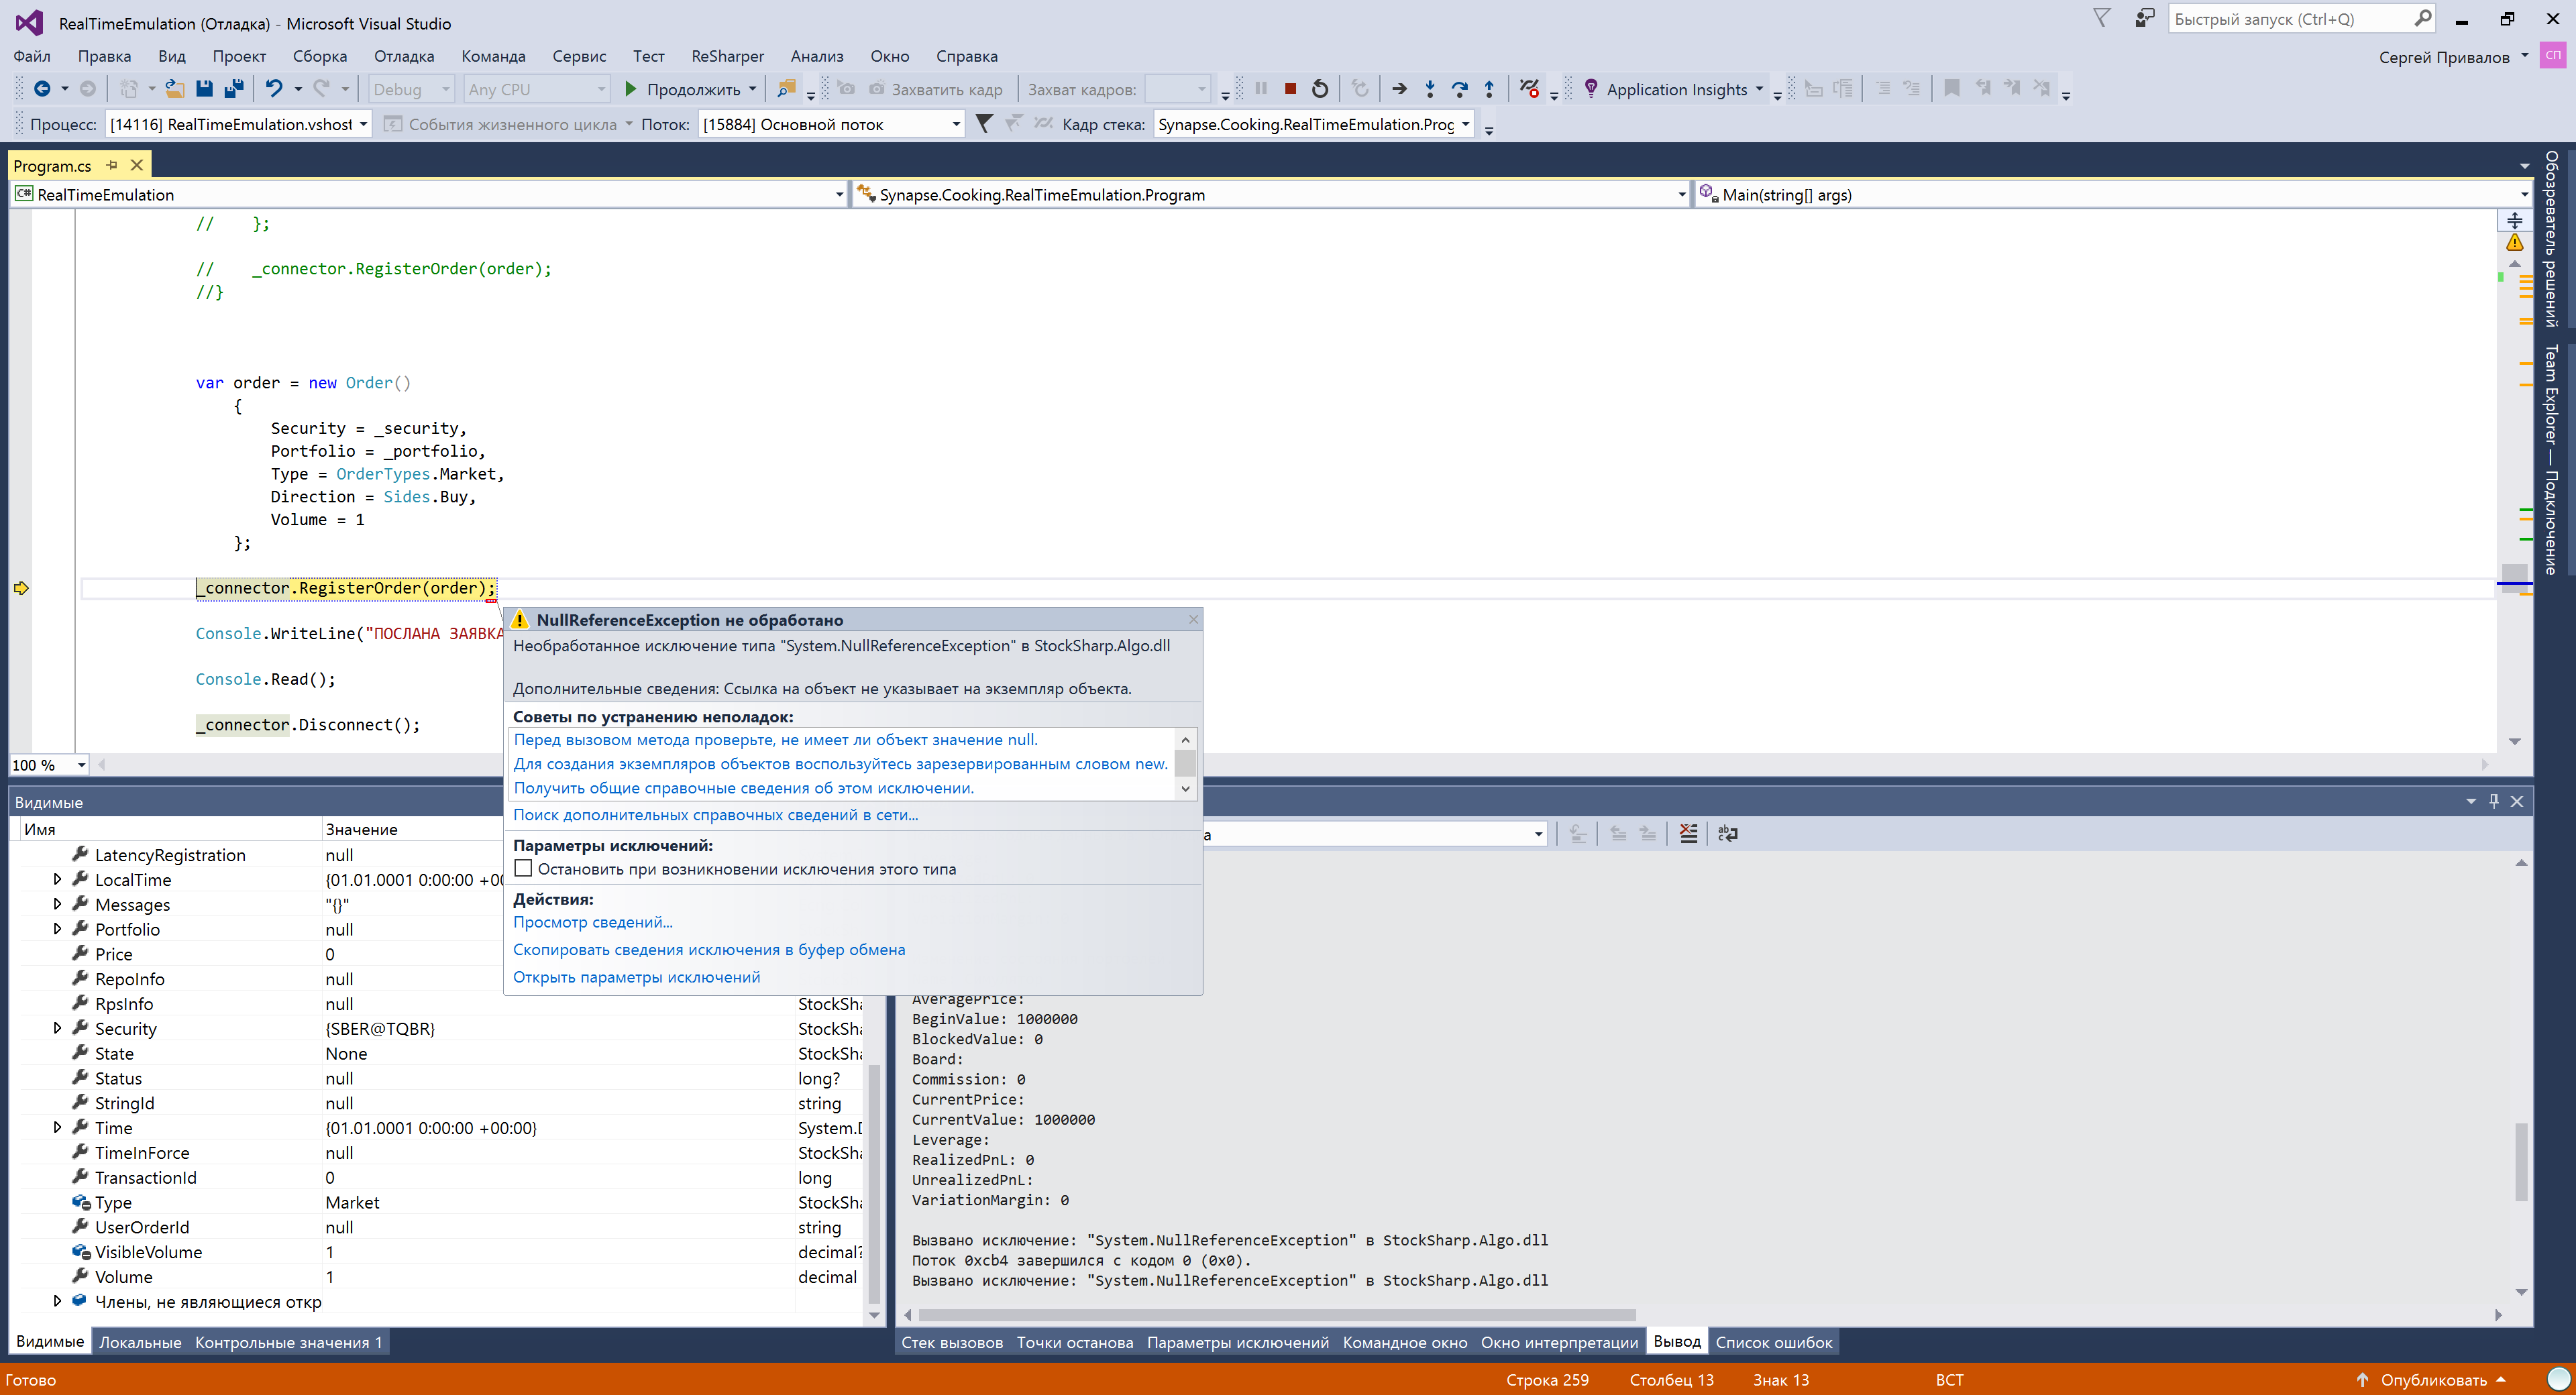This screenshot has height=1395, width=2576.
Task: Switch to the Стек вызовов tab
Action: (x=952, y=1342)
